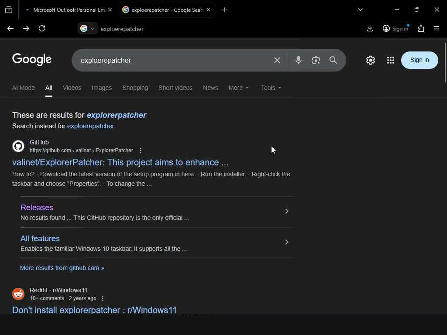Open the tab overview icon in title bar
Image resolution: width=447 pixels, height=335 pixels.
pyautogui.click(x=9, y=10)
